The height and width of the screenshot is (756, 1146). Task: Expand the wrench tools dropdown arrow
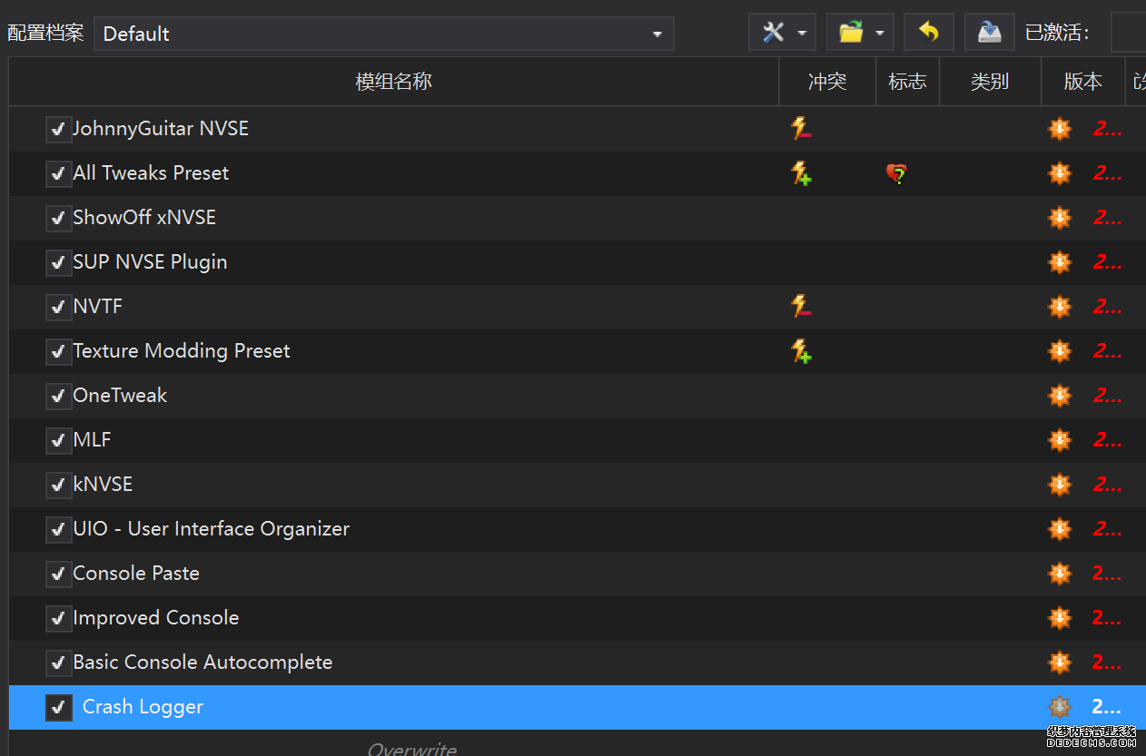point(803,34)
